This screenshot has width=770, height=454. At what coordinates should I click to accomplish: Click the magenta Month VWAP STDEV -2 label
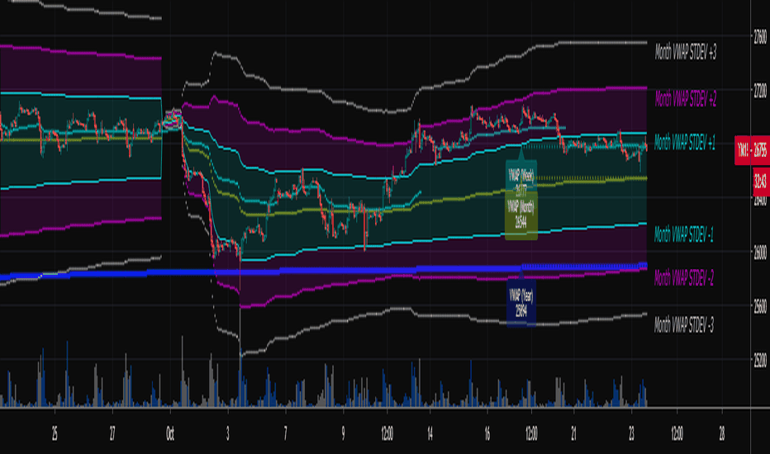[x=683, y=278]
